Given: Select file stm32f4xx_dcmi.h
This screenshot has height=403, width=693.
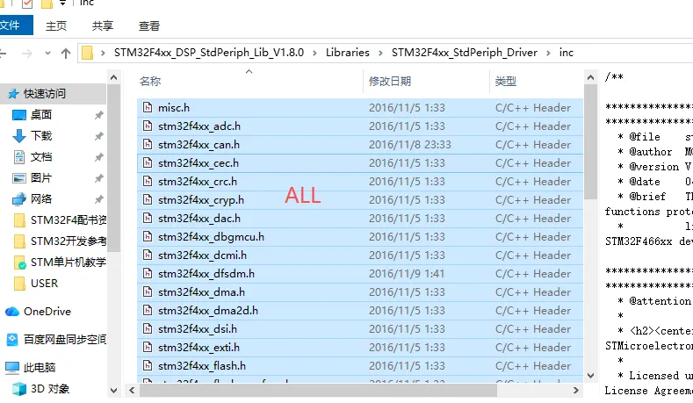Looking at the screenshot, I should tap(360, 255).
